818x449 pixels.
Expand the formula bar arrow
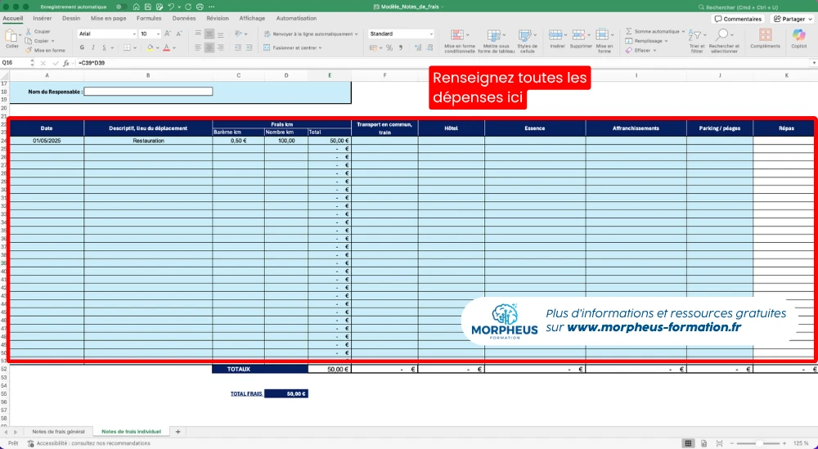coord(813,63)
